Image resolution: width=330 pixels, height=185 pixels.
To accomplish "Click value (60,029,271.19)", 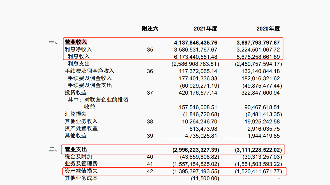I will 200,86.
